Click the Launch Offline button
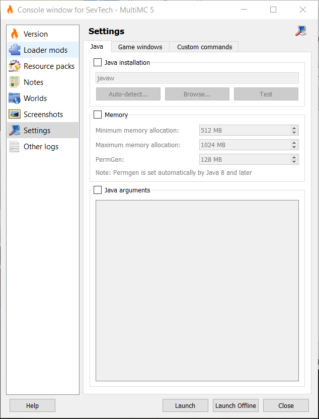Viewport: 319px width, 419px height. 235,405
